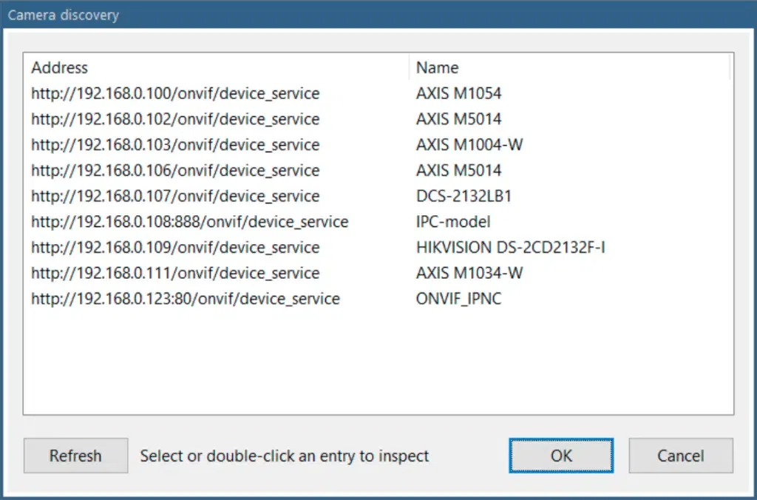
Task: Highlight the 192.168.0.109 address row
Action: (175, 248)
